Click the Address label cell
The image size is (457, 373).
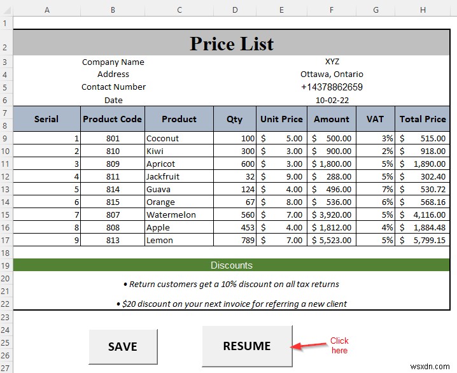click(x=113, y=74)
